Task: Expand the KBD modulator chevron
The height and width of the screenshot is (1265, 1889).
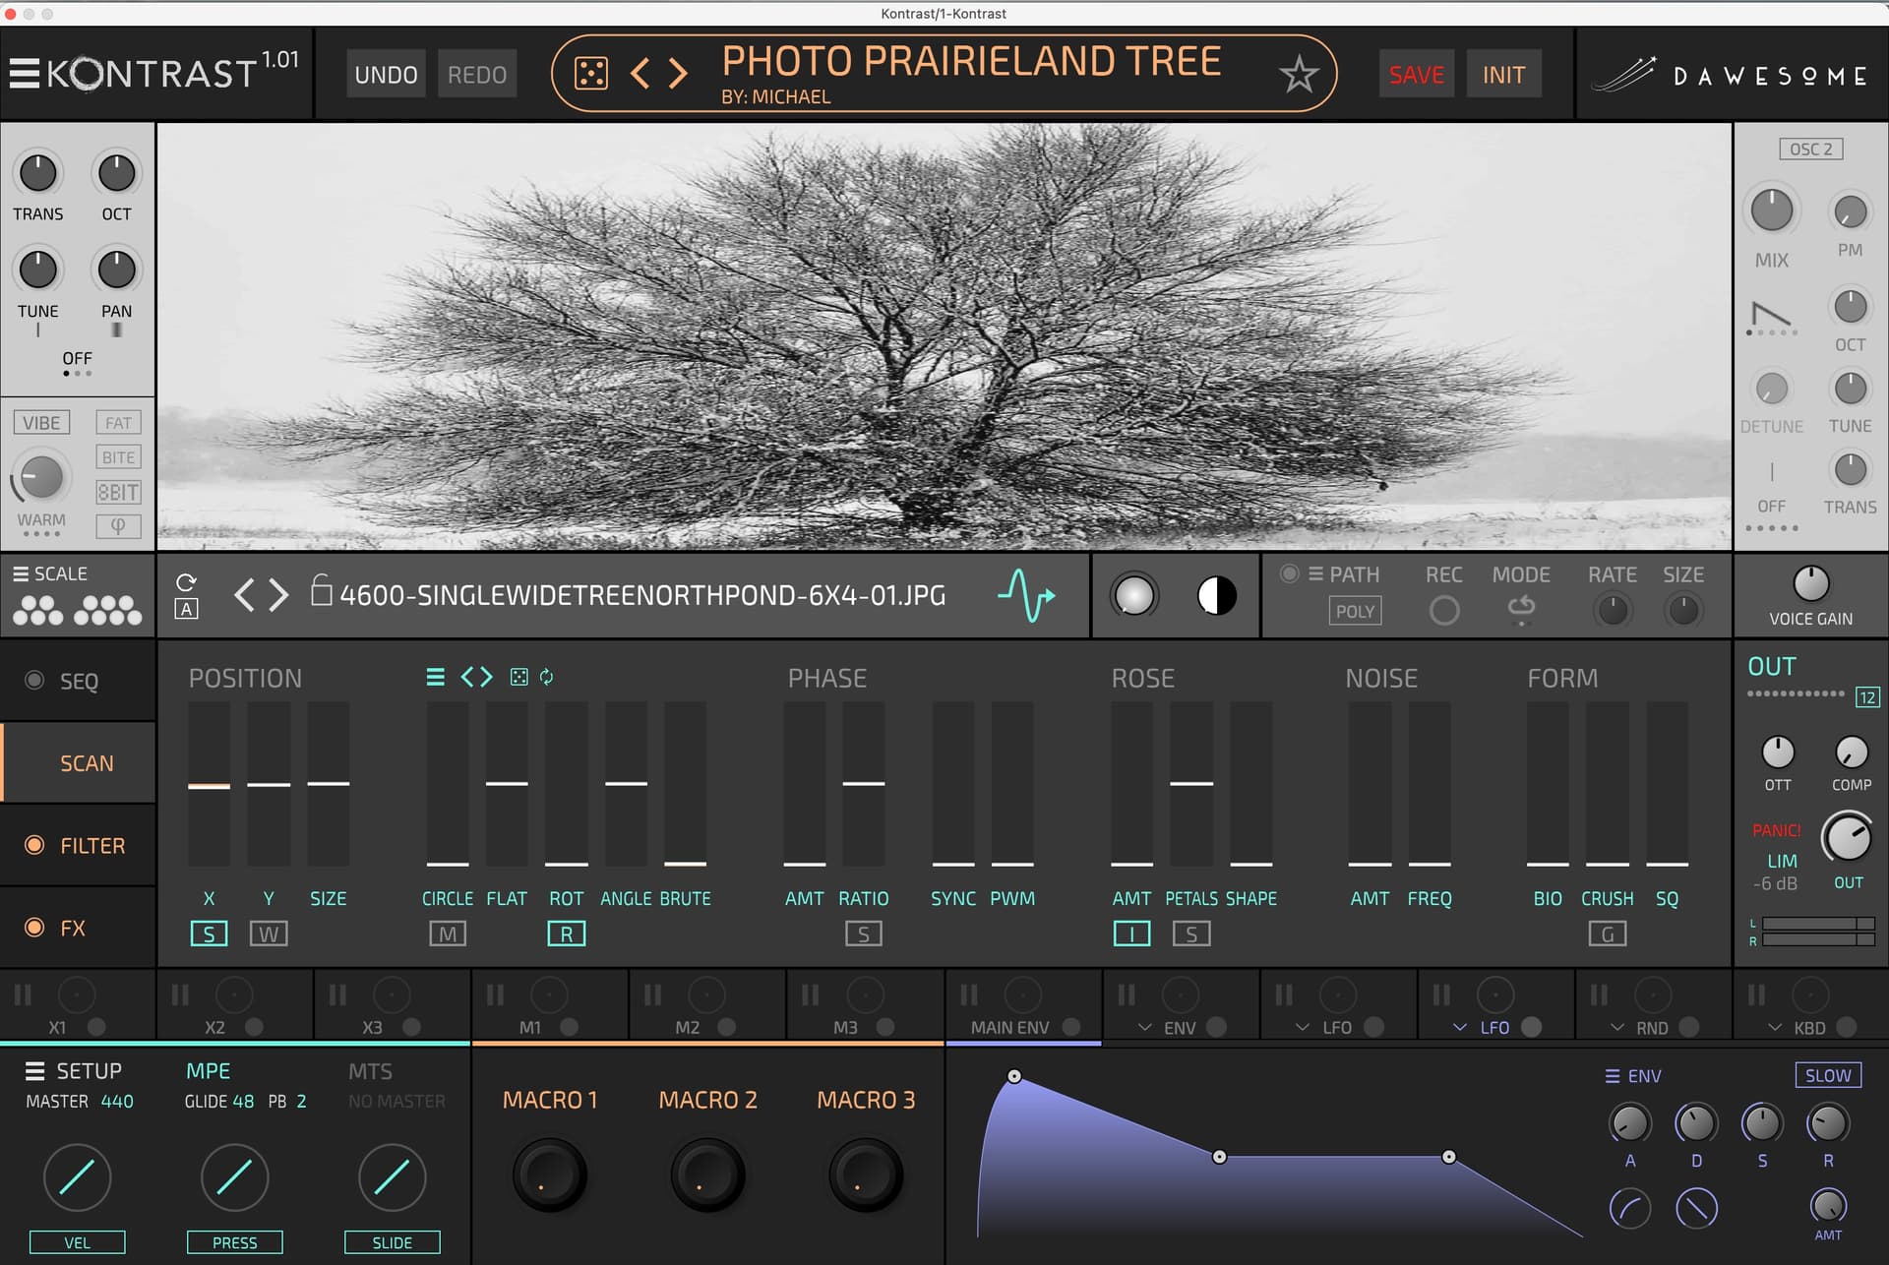Action: [x=1775, y=1028]
